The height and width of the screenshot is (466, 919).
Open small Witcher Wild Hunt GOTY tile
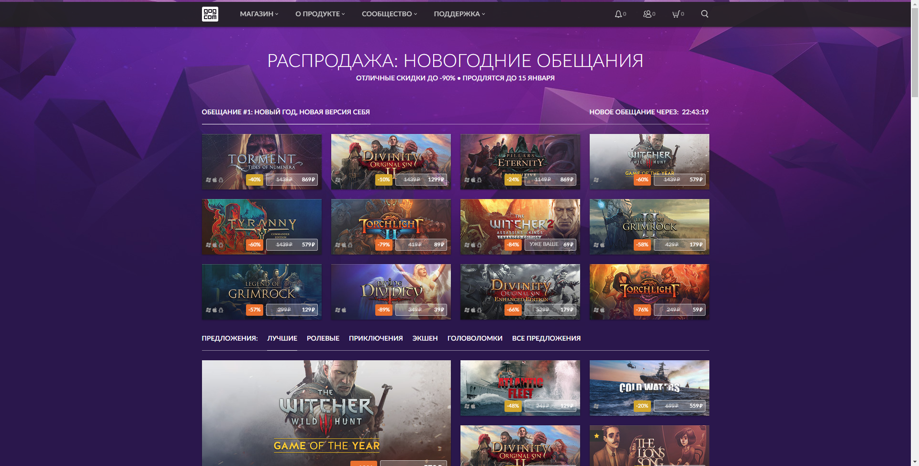650,162
